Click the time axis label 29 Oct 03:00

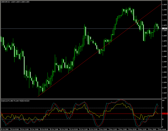15,129
